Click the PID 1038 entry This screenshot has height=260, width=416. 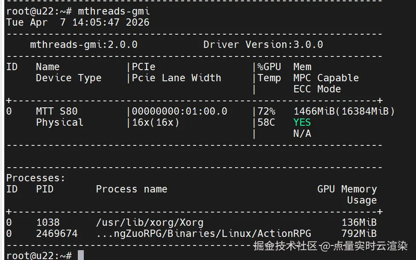47,222
